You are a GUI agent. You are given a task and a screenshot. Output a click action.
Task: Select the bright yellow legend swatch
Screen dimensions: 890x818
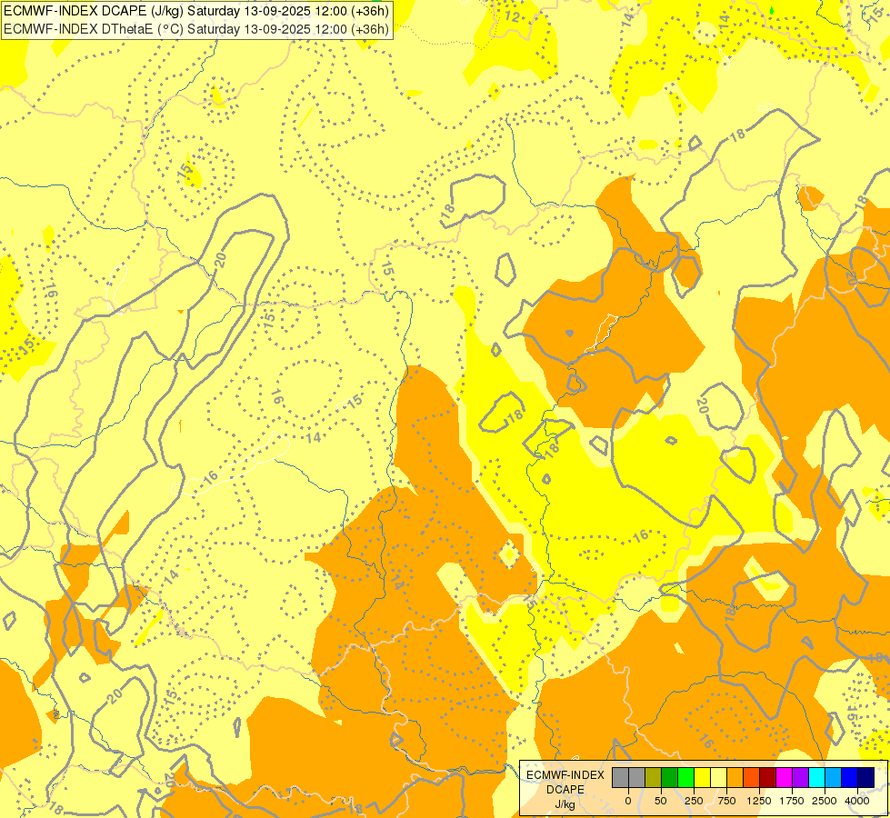click(x=702, y=777)
